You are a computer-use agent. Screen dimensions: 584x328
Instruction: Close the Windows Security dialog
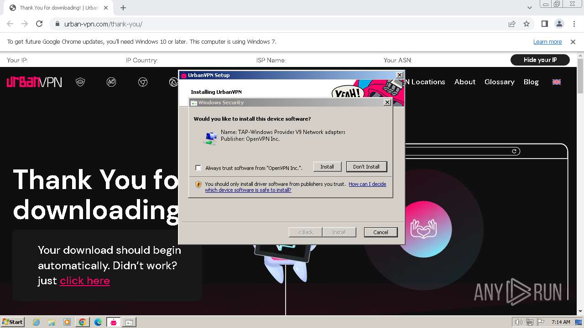point(387,102)
